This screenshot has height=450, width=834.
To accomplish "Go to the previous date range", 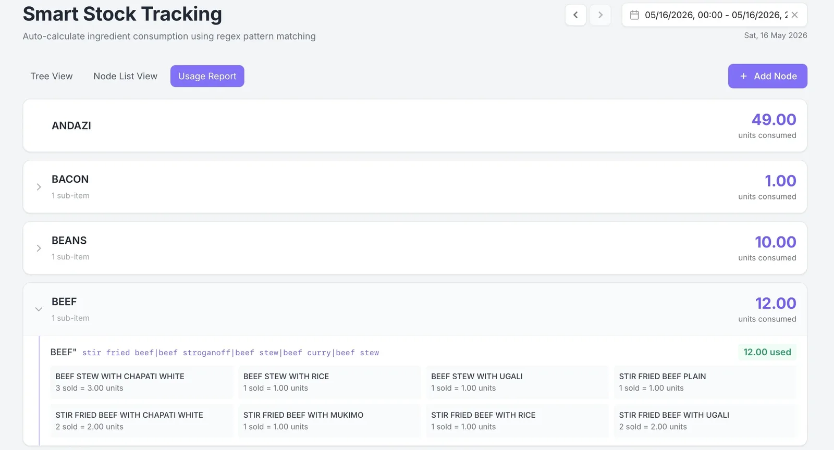I will pyautogui.click(x=575, y=15).
